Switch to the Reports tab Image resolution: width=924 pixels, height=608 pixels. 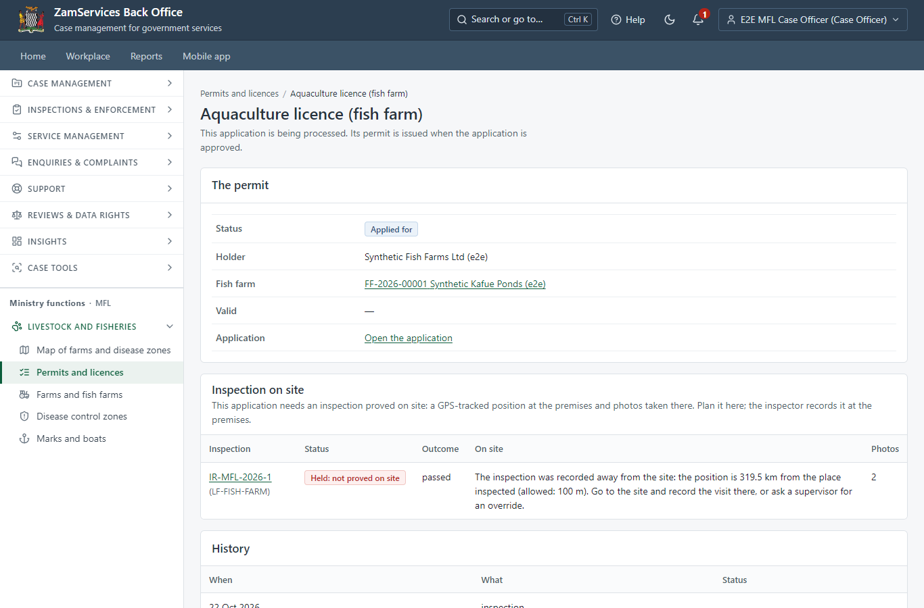[146, 56]
